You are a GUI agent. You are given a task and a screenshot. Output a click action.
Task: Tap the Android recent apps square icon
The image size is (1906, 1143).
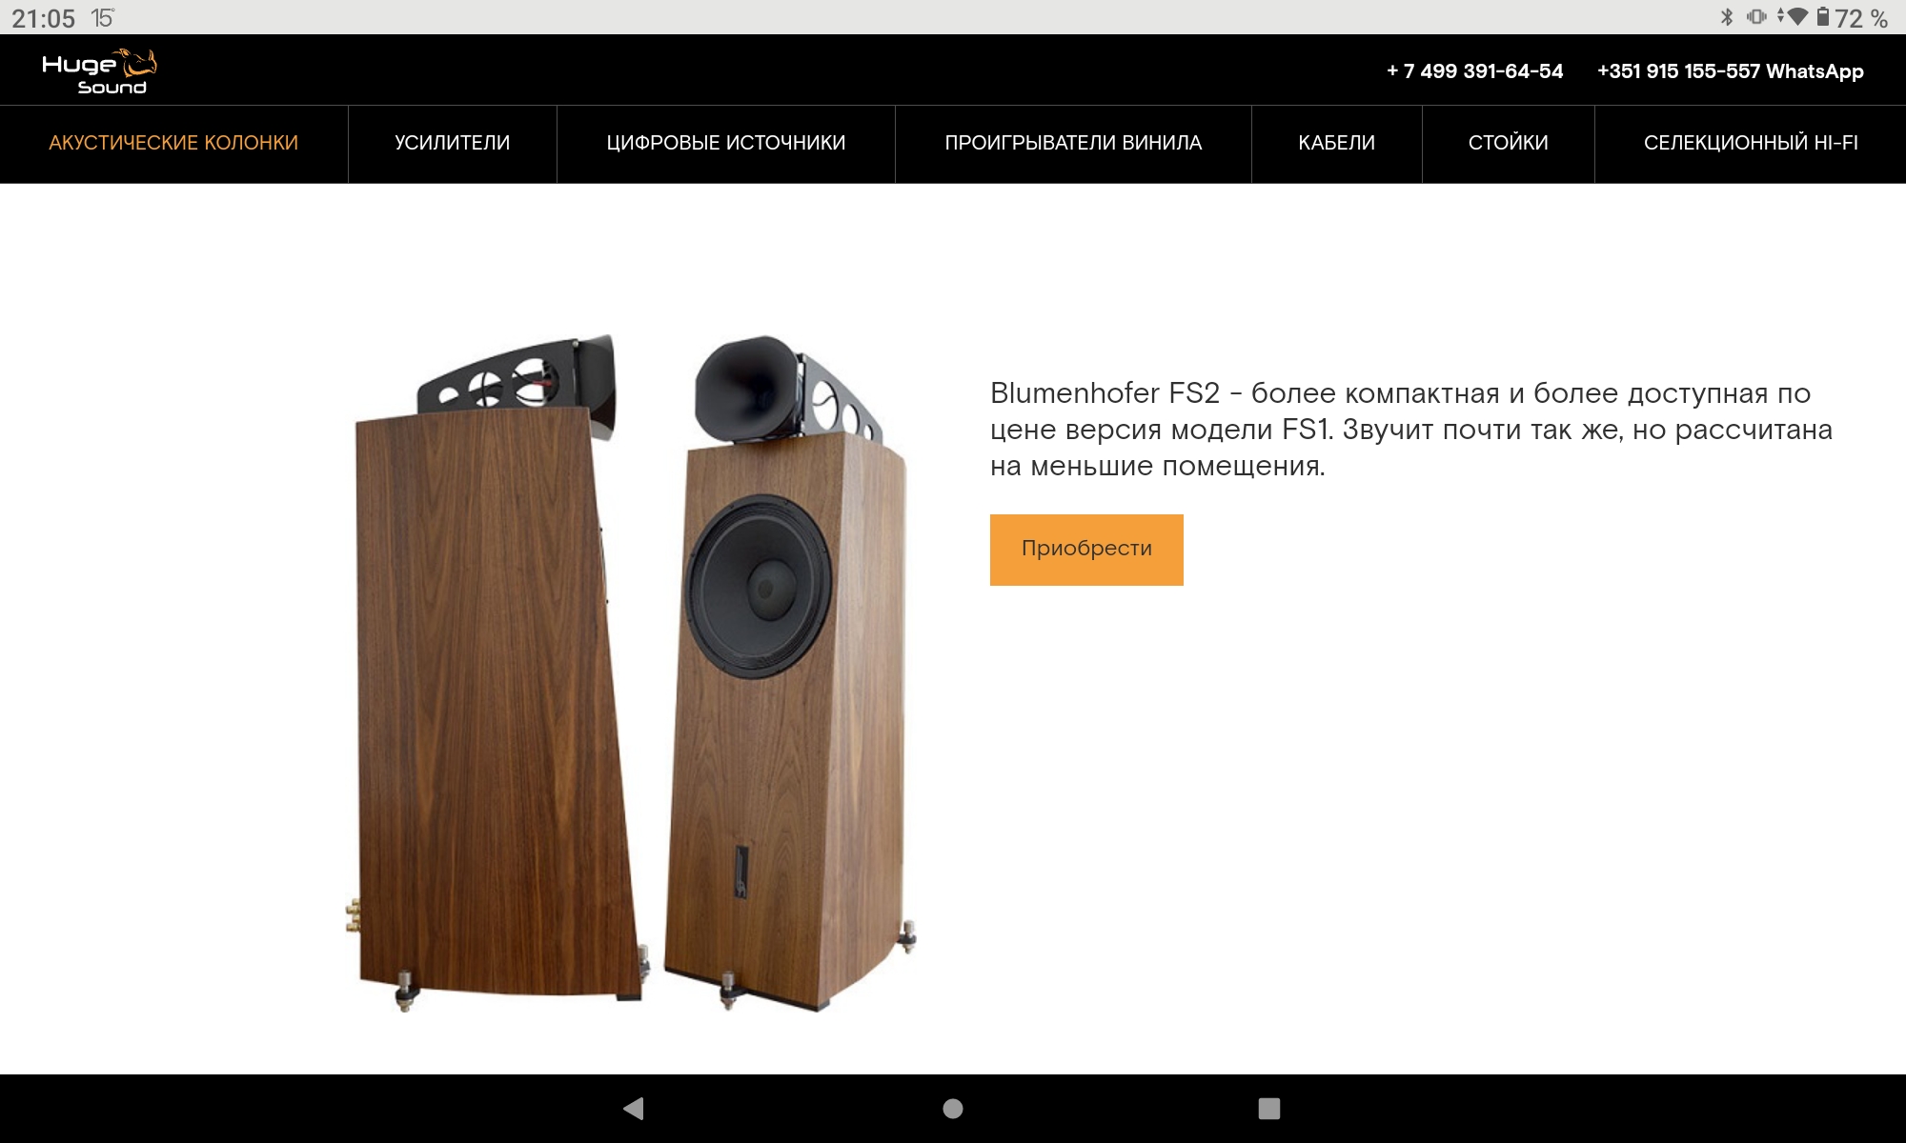[1269, 1108]
